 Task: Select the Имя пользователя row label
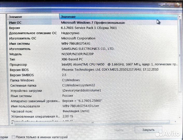[x=25, y=106]
